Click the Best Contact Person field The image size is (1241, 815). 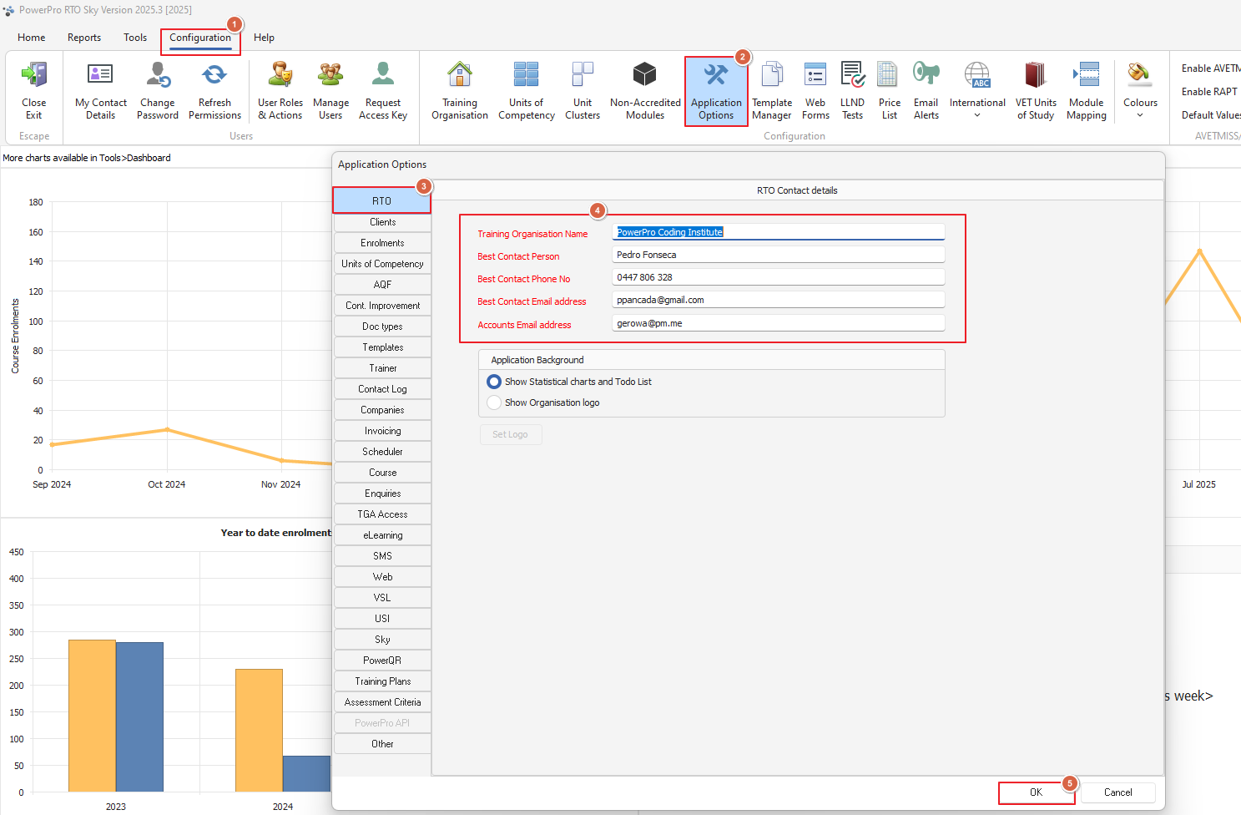coord(779,255)
